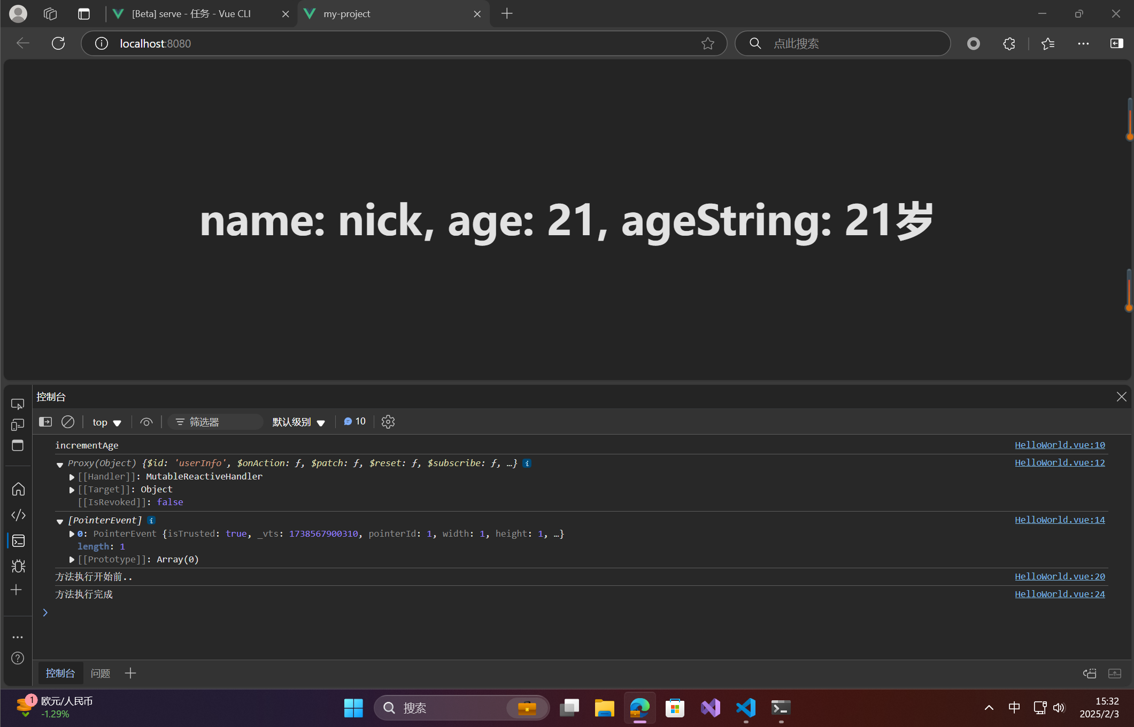1134x727 pixels.
Task: Open the debugger bug icon in sidebar
Action: click(18, 566)
